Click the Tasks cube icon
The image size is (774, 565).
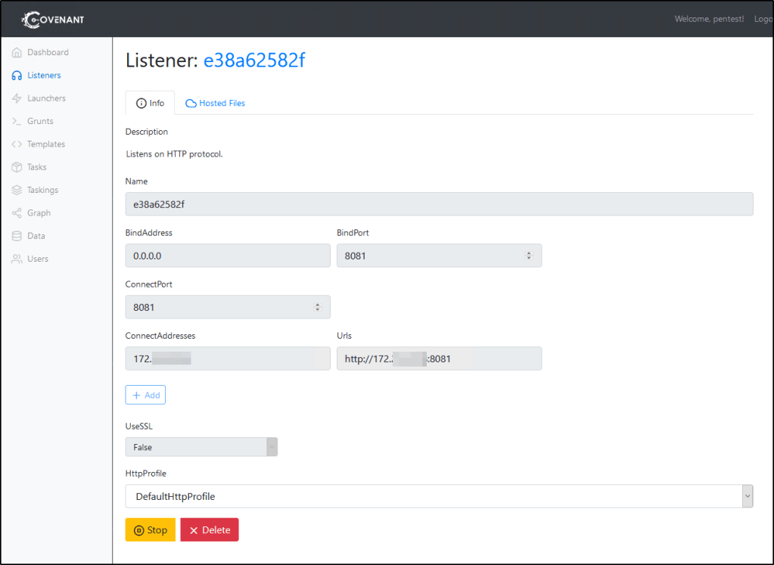17,167
